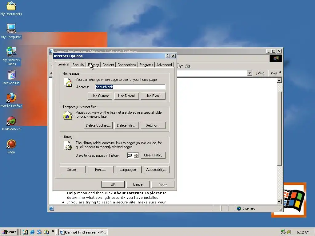Viewport: 315px width, 236px height.
Task: Click the Temporary Internet files folder icon
Action: click(x=67, y=115)
